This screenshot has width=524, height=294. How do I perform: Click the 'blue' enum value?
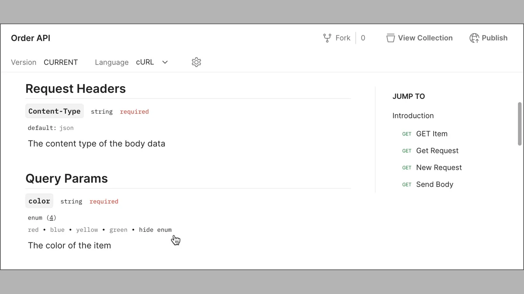click(x=57, y=230)
